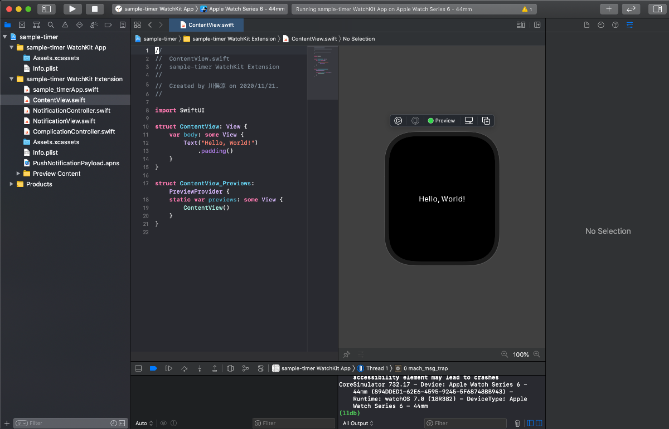Toggle the navigator panel in the toolbar

(x=46, y=9)
